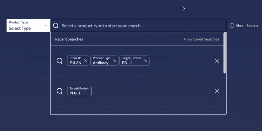Click the magnifier icon in the search bar
262x131 pixels.
56,26
